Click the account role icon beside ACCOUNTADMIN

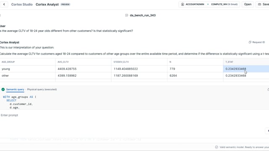[182, 4]
